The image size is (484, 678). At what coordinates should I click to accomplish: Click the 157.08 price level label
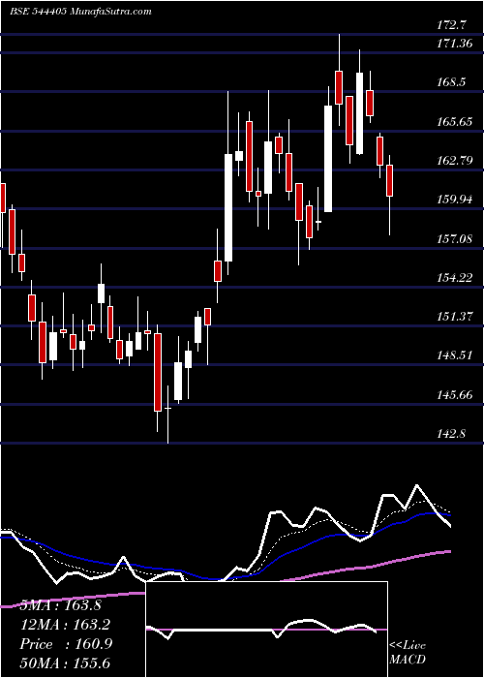[x=455, y=238]
